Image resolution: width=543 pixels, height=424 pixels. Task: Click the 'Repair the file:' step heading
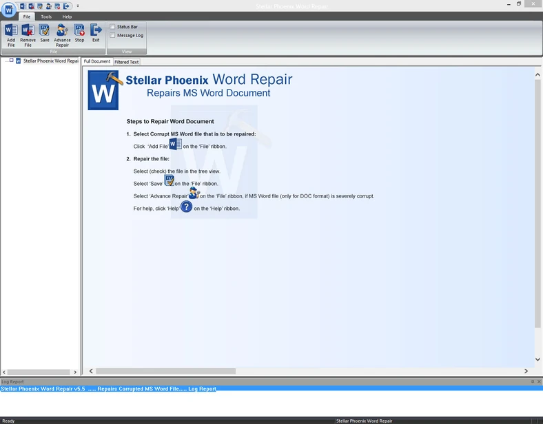[x=152, y=159]
